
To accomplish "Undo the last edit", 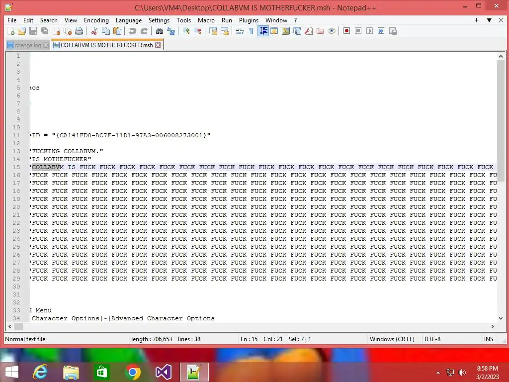I will (132, 31).
